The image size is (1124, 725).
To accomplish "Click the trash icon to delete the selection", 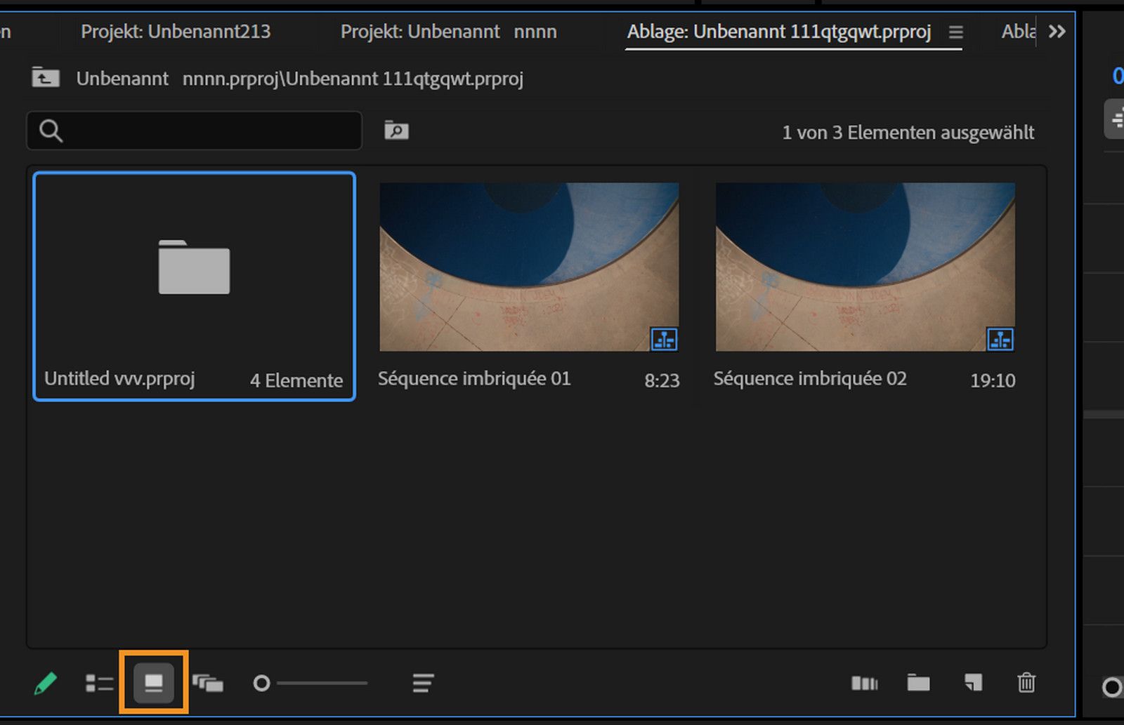I will 1026,682.
